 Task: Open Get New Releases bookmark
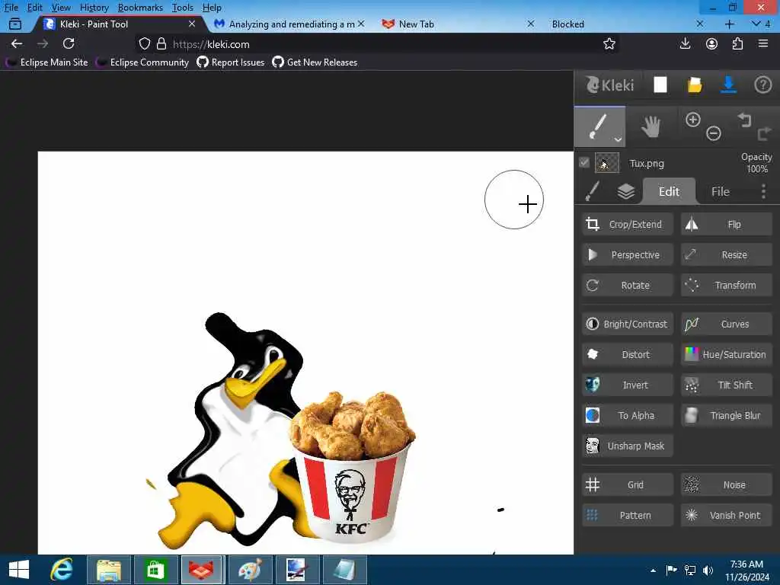[x=315, y=62]
